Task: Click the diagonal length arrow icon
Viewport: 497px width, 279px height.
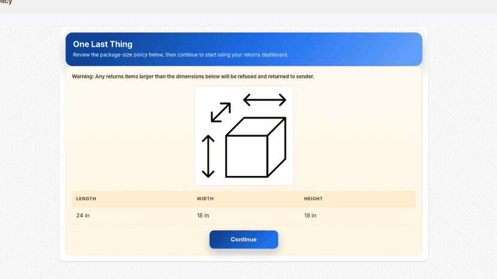Action: (221, 113)
